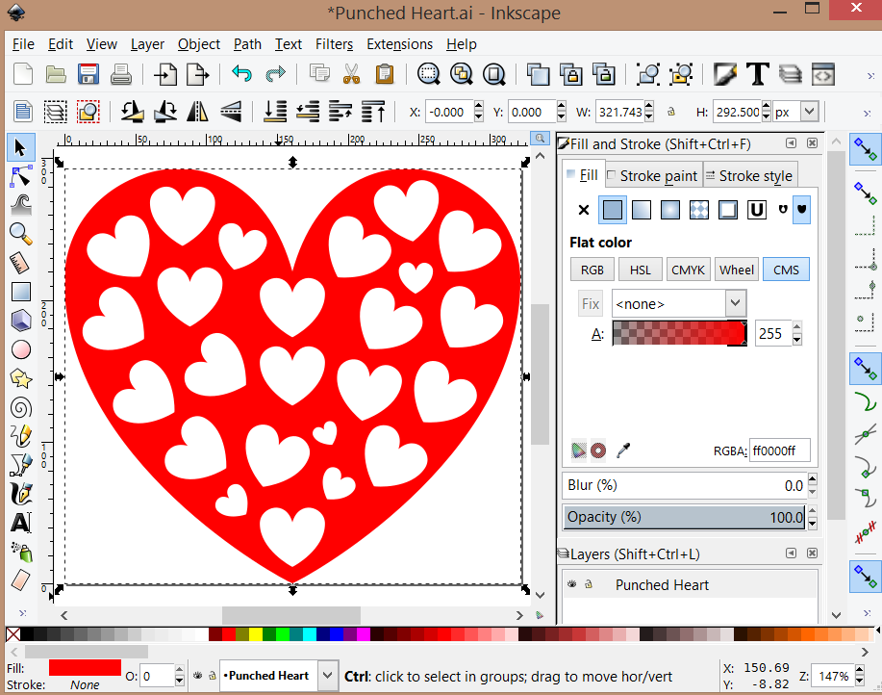Click the HSL color mode button

click(x=640, y=270)
